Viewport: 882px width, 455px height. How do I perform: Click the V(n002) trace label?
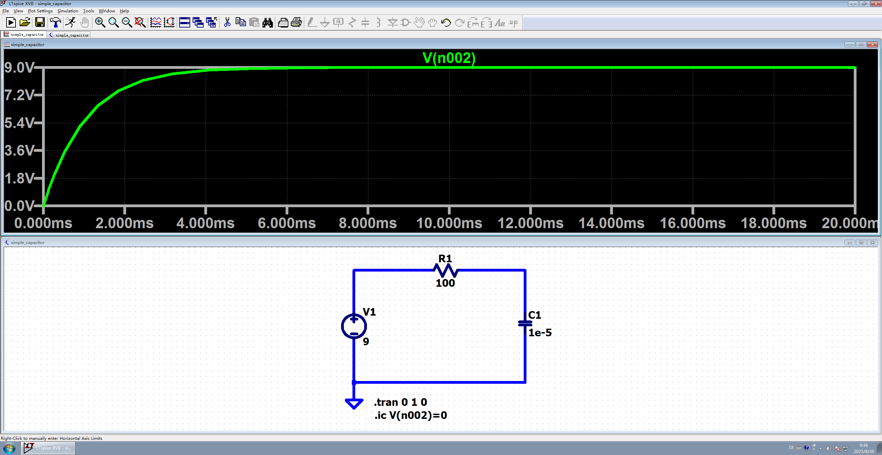[449, 58]
